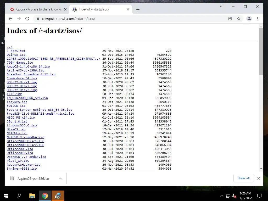Open Chrome three-dot menu
Image resolution: width=268 pixels, height=201 pixels.
258,19
